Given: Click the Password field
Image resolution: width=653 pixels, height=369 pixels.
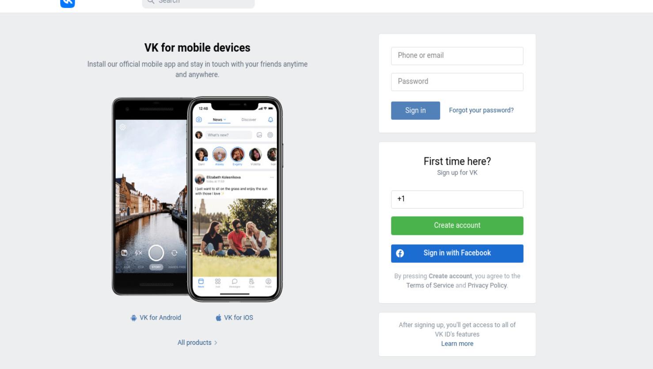Looking at the screenshot, I should point(457,82).
